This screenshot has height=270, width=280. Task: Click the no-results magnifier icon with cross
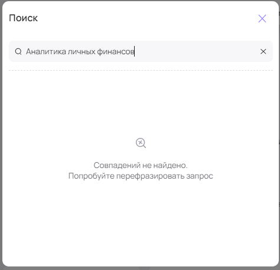(x=141, y=143)
